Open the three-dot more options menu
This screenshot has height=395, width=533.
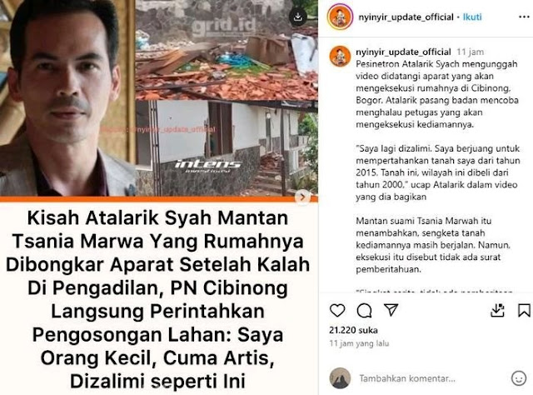[x=524, y=17]
